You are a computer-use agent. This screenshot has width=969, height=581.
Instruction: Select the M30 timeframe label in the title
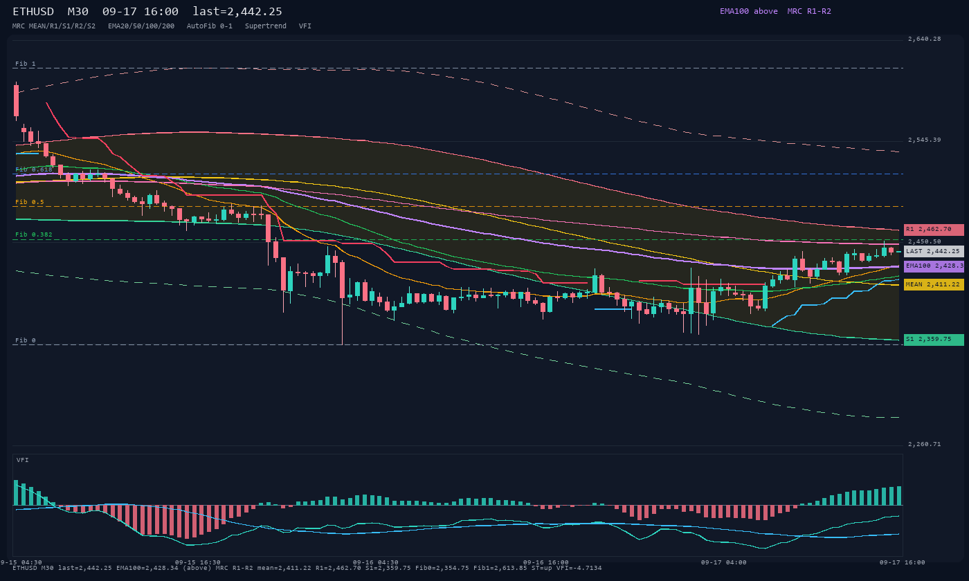(78, 12)
